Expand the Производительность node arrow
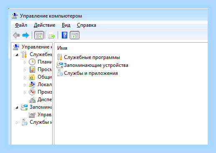Screen dimensions: 216x153 pos(25,92)
